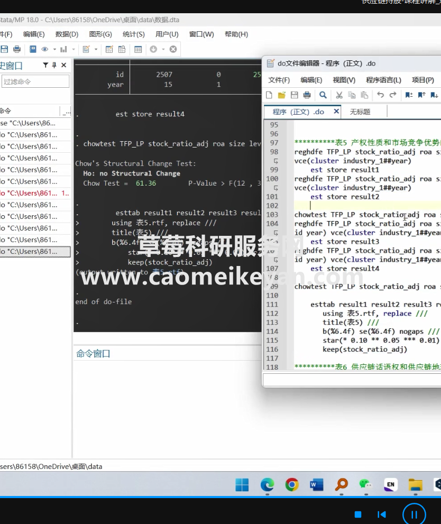Jump to next bookmark icon

click(434, 95)
